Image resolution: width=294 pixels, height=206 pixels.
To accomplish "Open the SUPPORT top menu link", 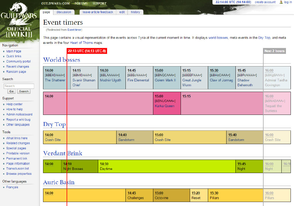I will [99, 3].
